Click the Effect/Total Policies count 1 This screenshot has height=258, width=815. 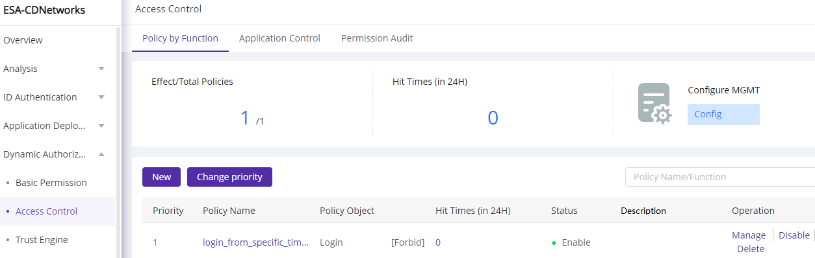pos(245,118)
